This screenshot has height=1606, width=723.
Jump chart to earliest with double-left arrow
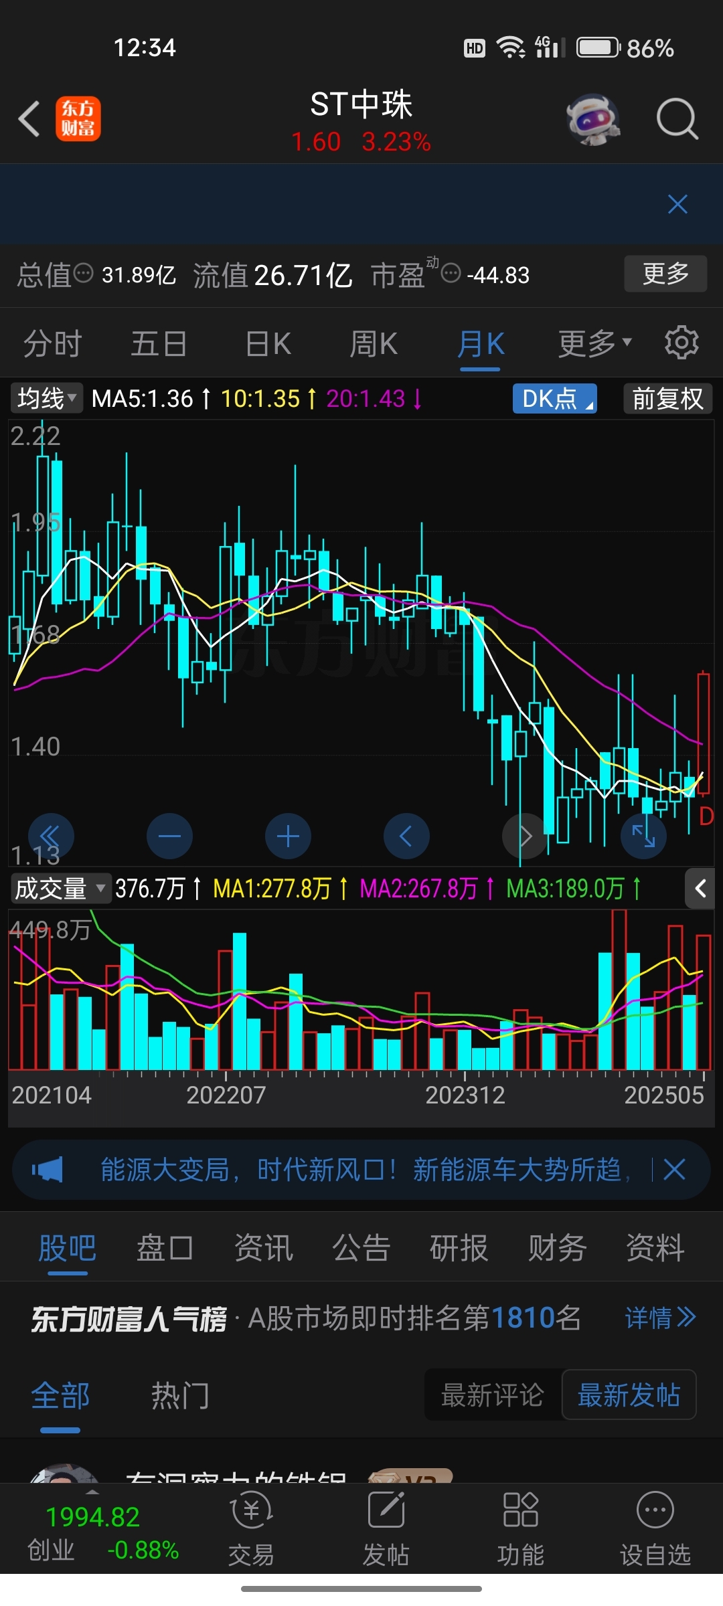pos(51,836)
